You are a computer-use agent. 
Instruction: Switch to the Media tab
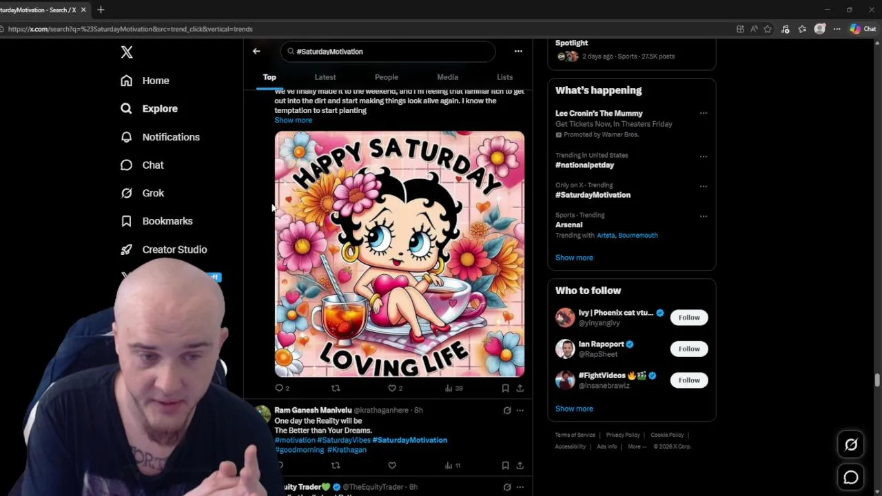(447, 77)
